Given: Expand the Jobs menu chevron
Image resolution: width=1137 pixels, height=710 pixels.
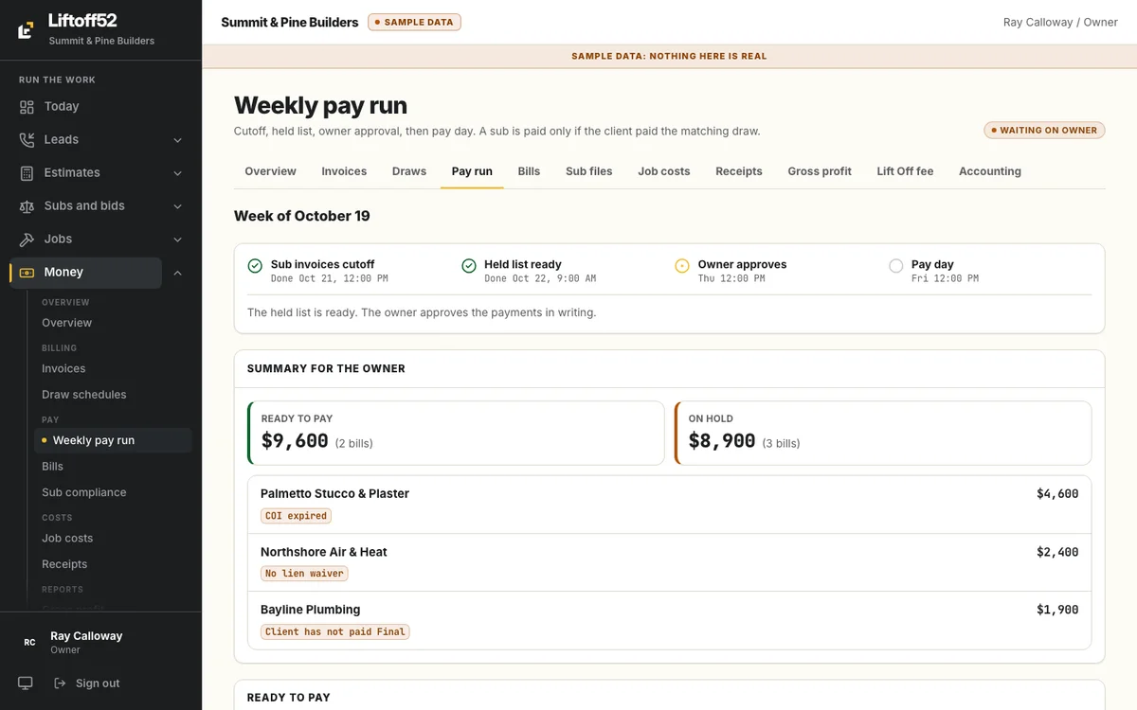Looking at the screenshot, I should click(x=177, y=240).
